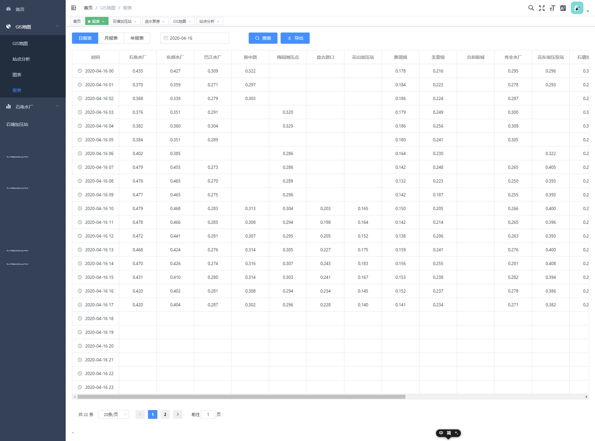Screen dimensions: 595x441
Task: Select the 日报表 report type
Action: click(85, 38)
